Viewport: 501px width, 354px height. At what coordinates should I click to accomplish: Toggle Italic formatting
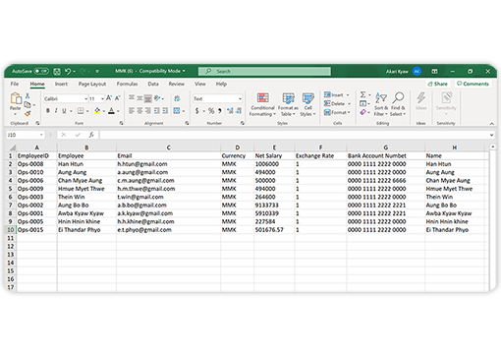pos(56,111)
